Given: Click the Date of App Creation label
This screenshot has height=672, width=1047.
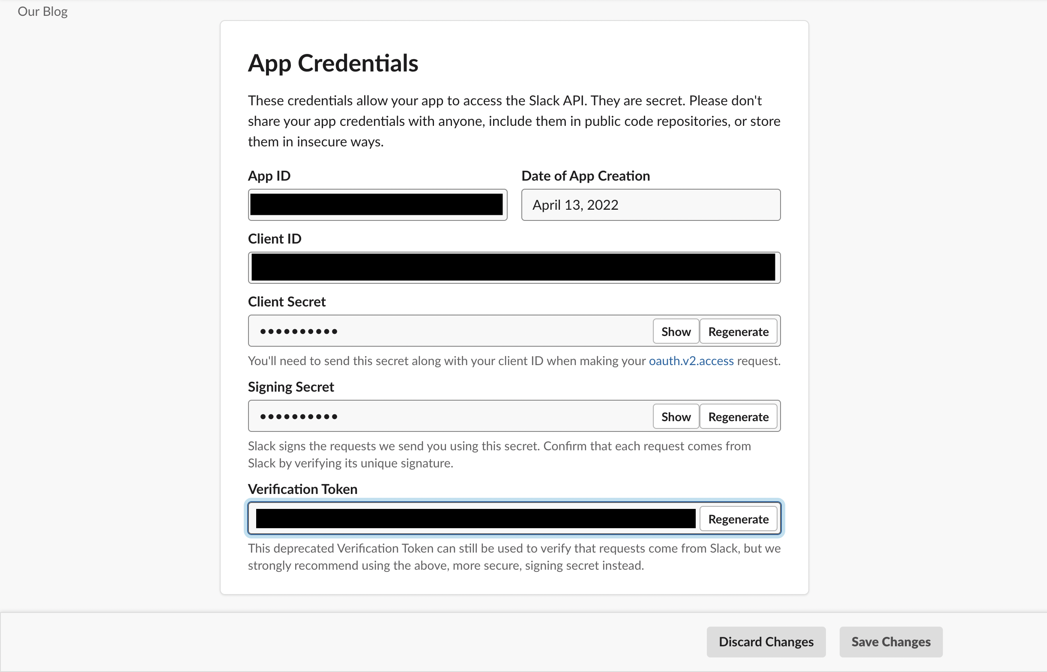Looking at the screenshot, I should point(586,175).
